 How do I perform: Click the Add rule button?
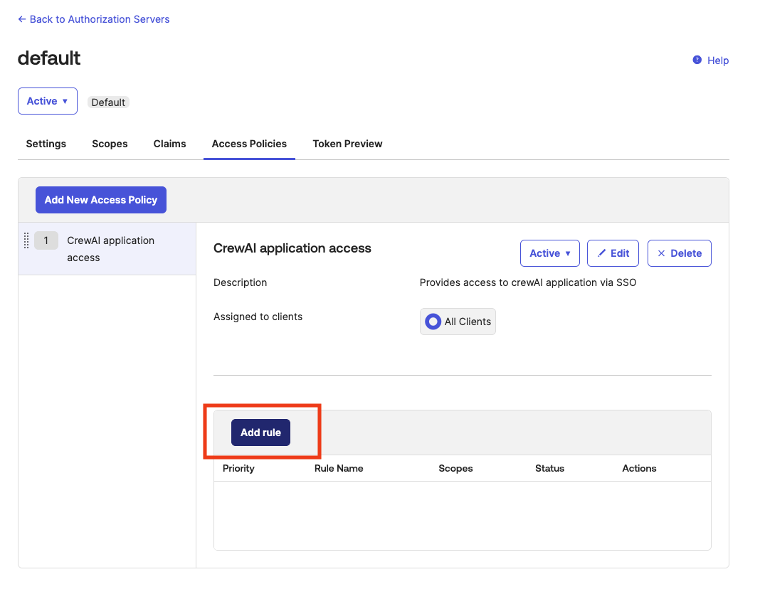pyautogui.click(x=260, y=432)
